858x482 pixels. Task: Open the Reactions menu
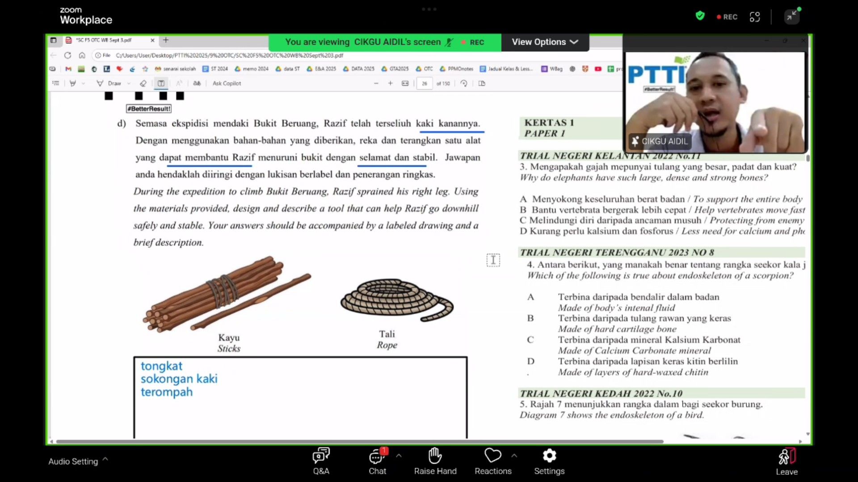[x=493, y=461]
